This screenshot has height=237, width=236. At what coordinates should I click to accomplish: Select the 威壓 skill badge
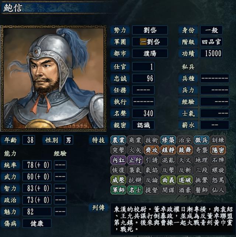[118, 180]
